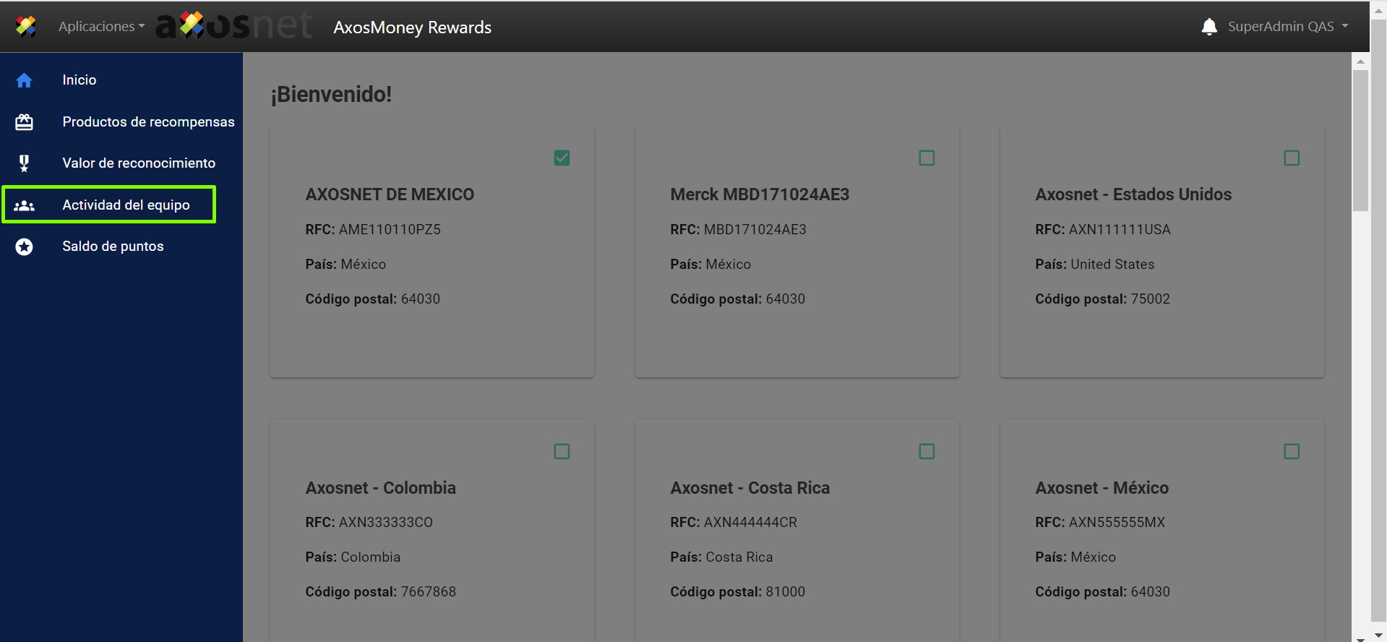Viewport: 1387px width, 642px height.
Task: Tick the Axosnet - Colombia checkbox
Action: pos(562,451)
